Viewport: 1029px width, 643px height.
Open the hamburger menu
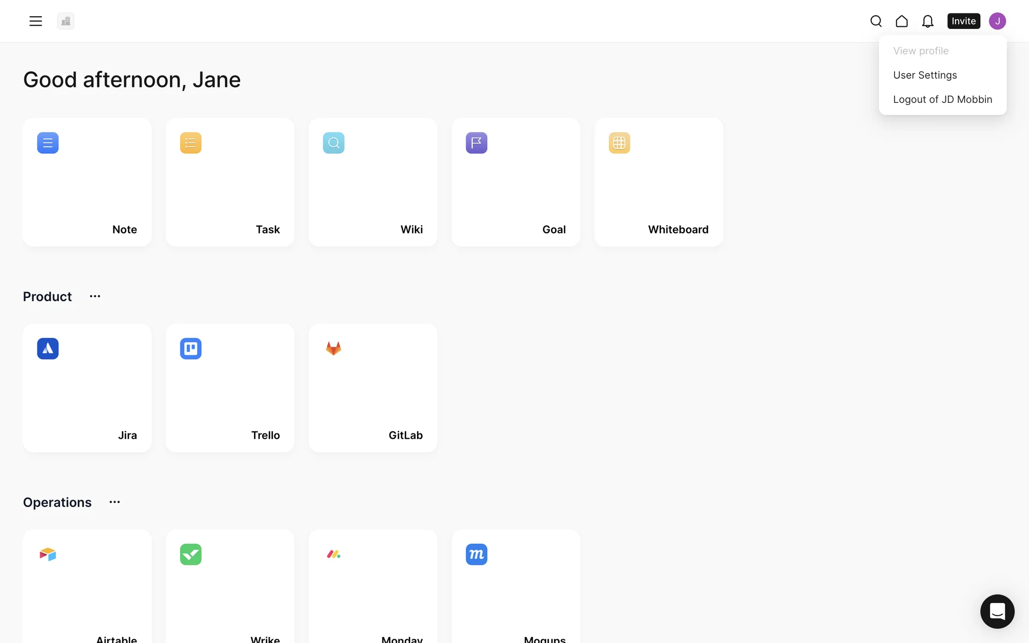(x=35, y=21)
